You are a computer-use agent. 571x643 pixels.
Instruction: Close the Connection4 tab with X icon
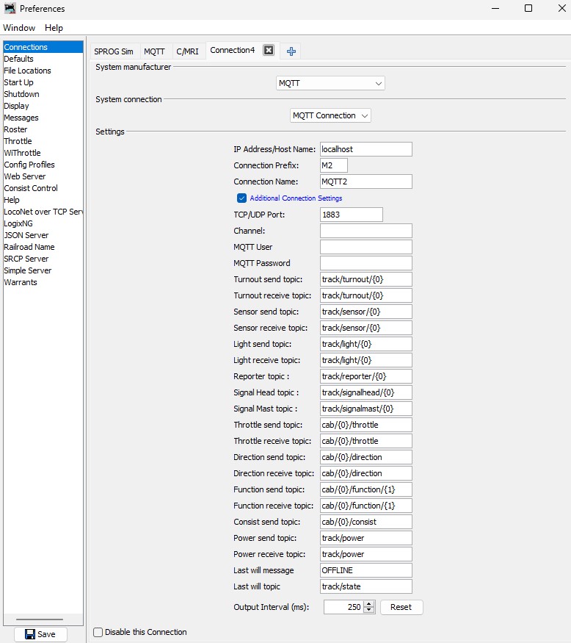click(x=269, y=51)
